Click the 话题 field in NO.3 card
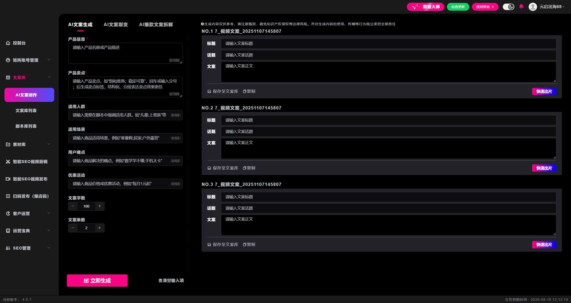The width and height of the screenshot is (571, 303). (388, 208)
